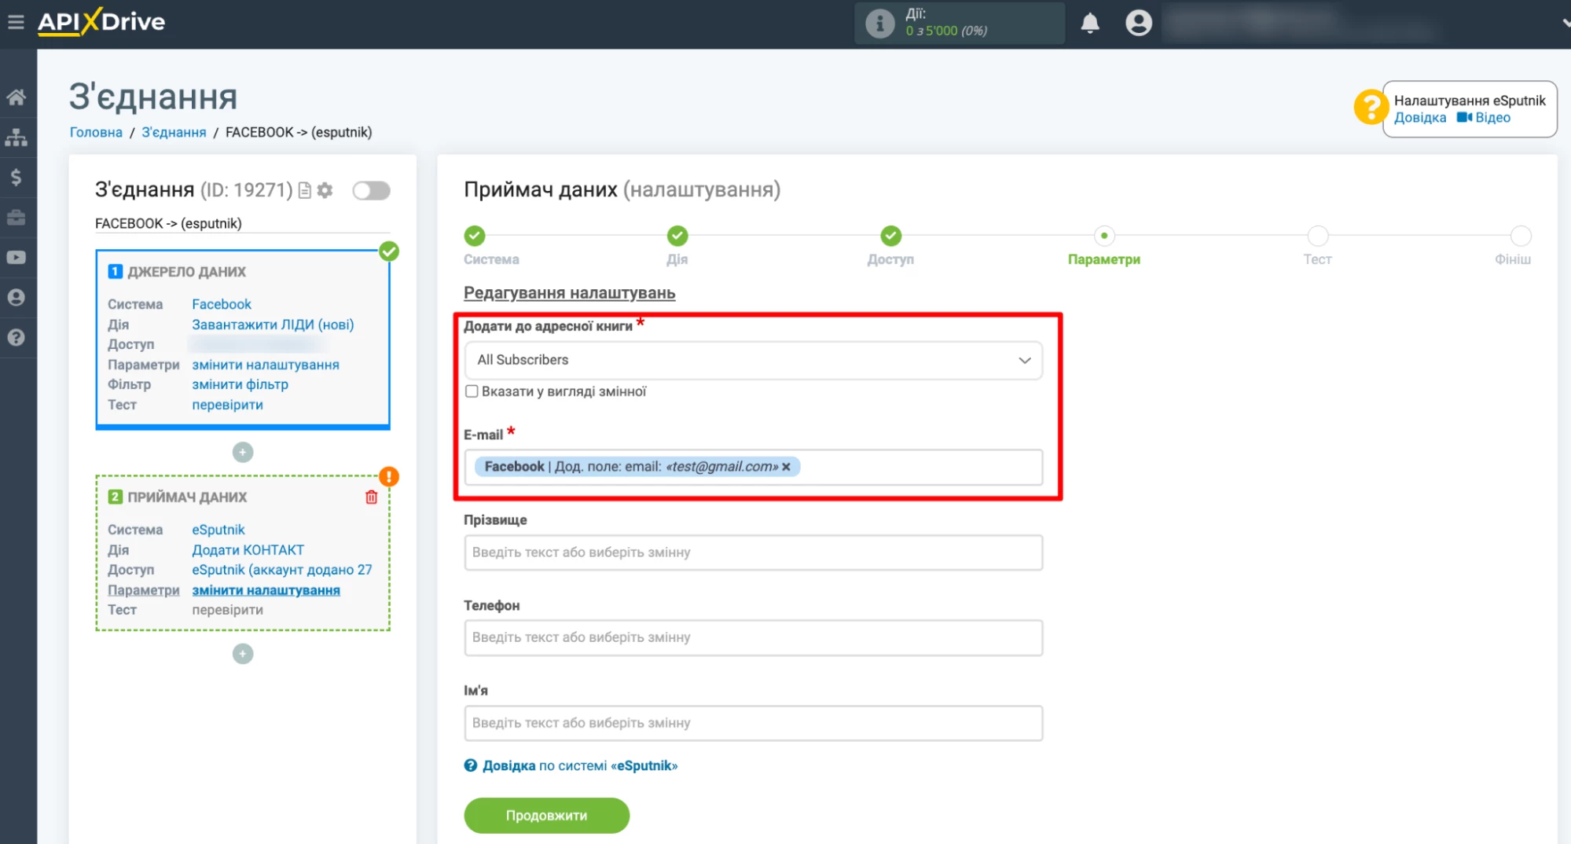
Task: Click the Продовжити button
Action: [546, 816]
